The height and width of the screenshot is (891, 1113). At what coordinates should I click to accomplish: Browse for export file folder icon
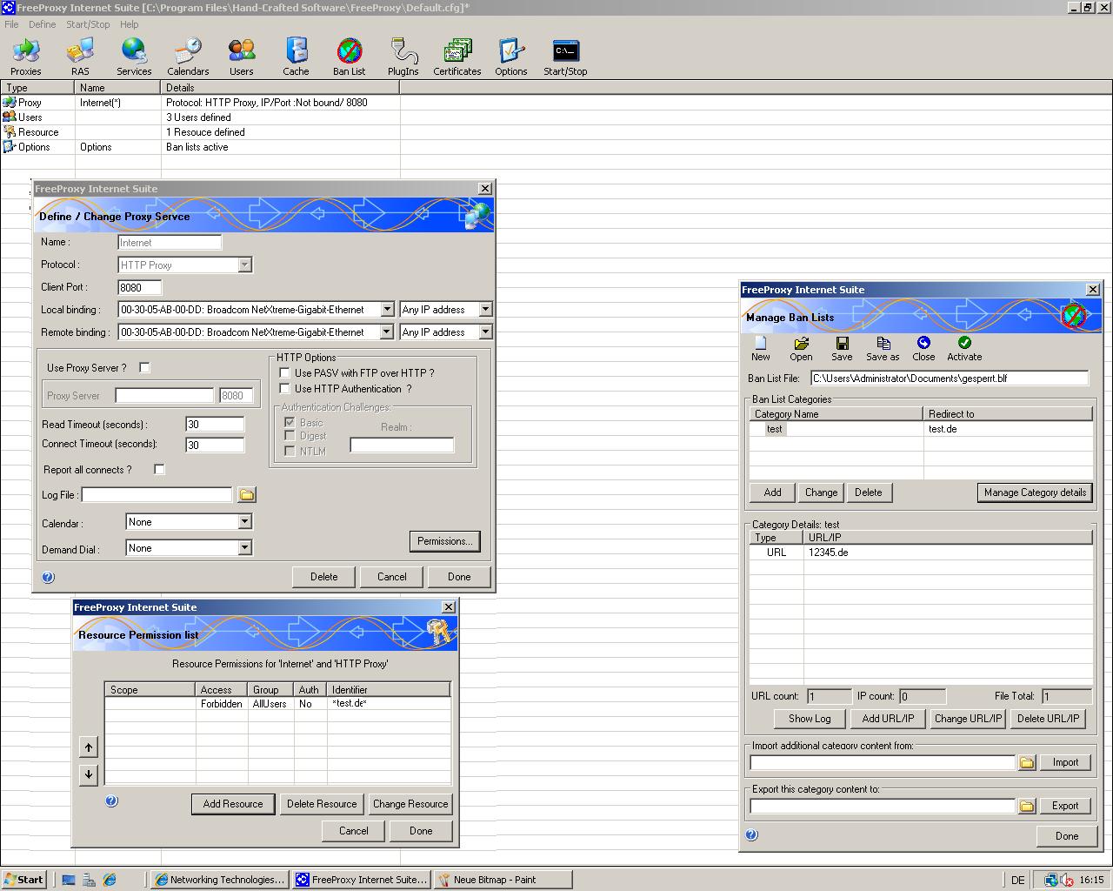point(1027,806)
